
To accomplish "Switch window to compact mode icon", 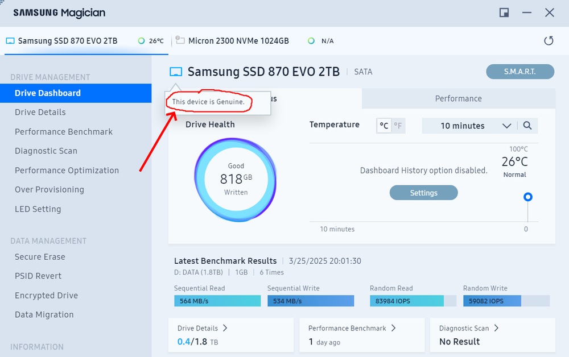I will coord(504,13).
